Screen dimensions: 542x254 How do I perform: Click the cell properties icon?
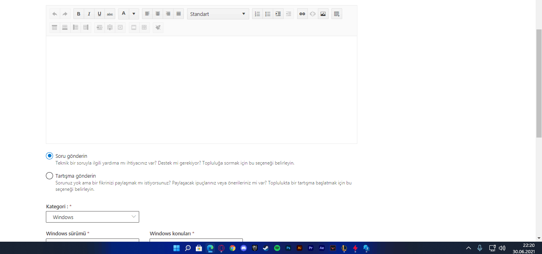pyautogui.click(x=144, y=27)
